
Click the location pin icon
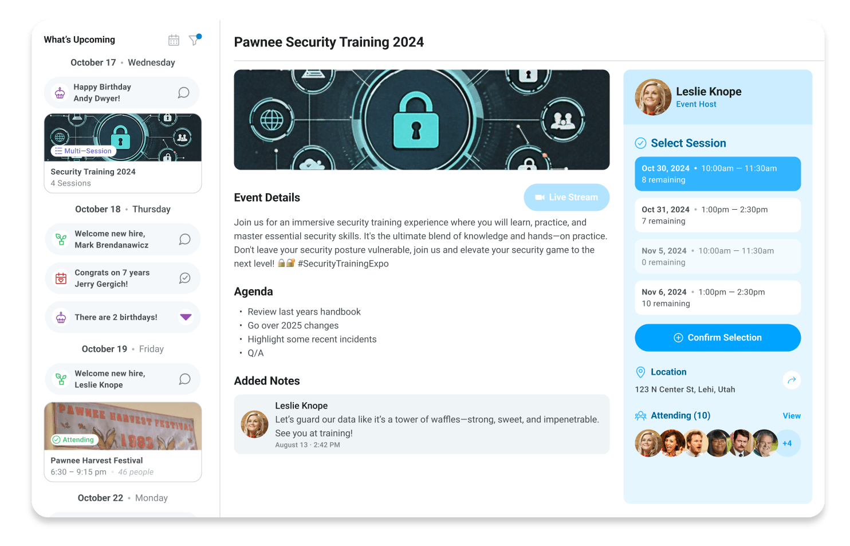(x=640, y=372)
